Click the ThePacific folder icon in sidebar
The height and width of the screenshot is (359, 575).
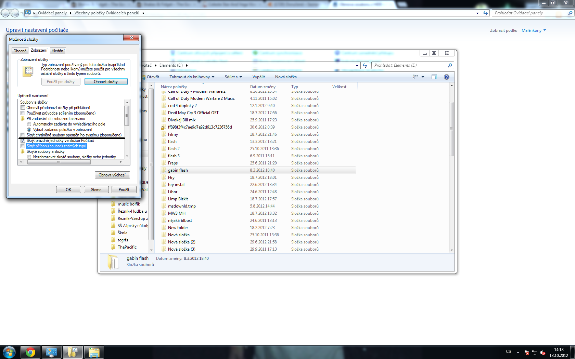(x=113, y=247)
